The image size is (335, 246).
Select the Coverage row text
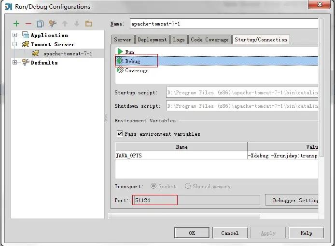[137, 70]
